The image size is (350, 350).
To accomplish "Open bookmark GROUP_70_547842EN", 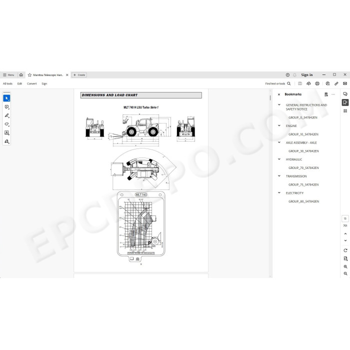I will 303,168.
